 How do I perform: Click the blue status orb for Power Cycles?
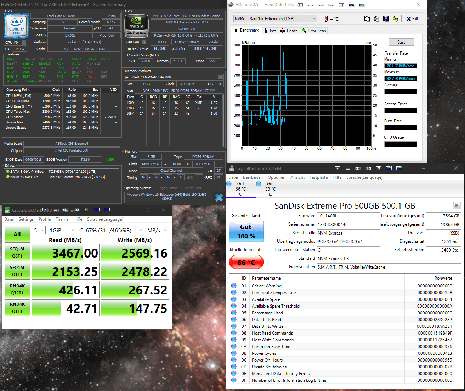click(x=234, y=353)
